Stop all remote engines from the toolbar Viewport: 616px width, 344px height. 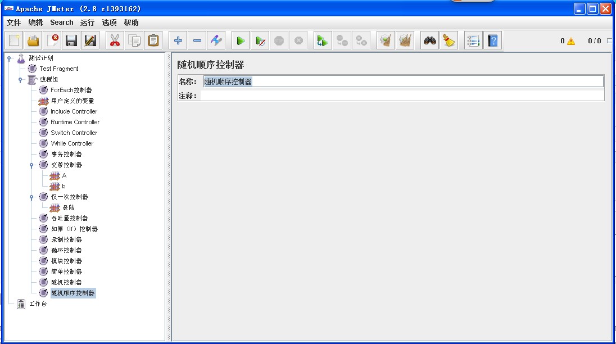click(342, 40)
